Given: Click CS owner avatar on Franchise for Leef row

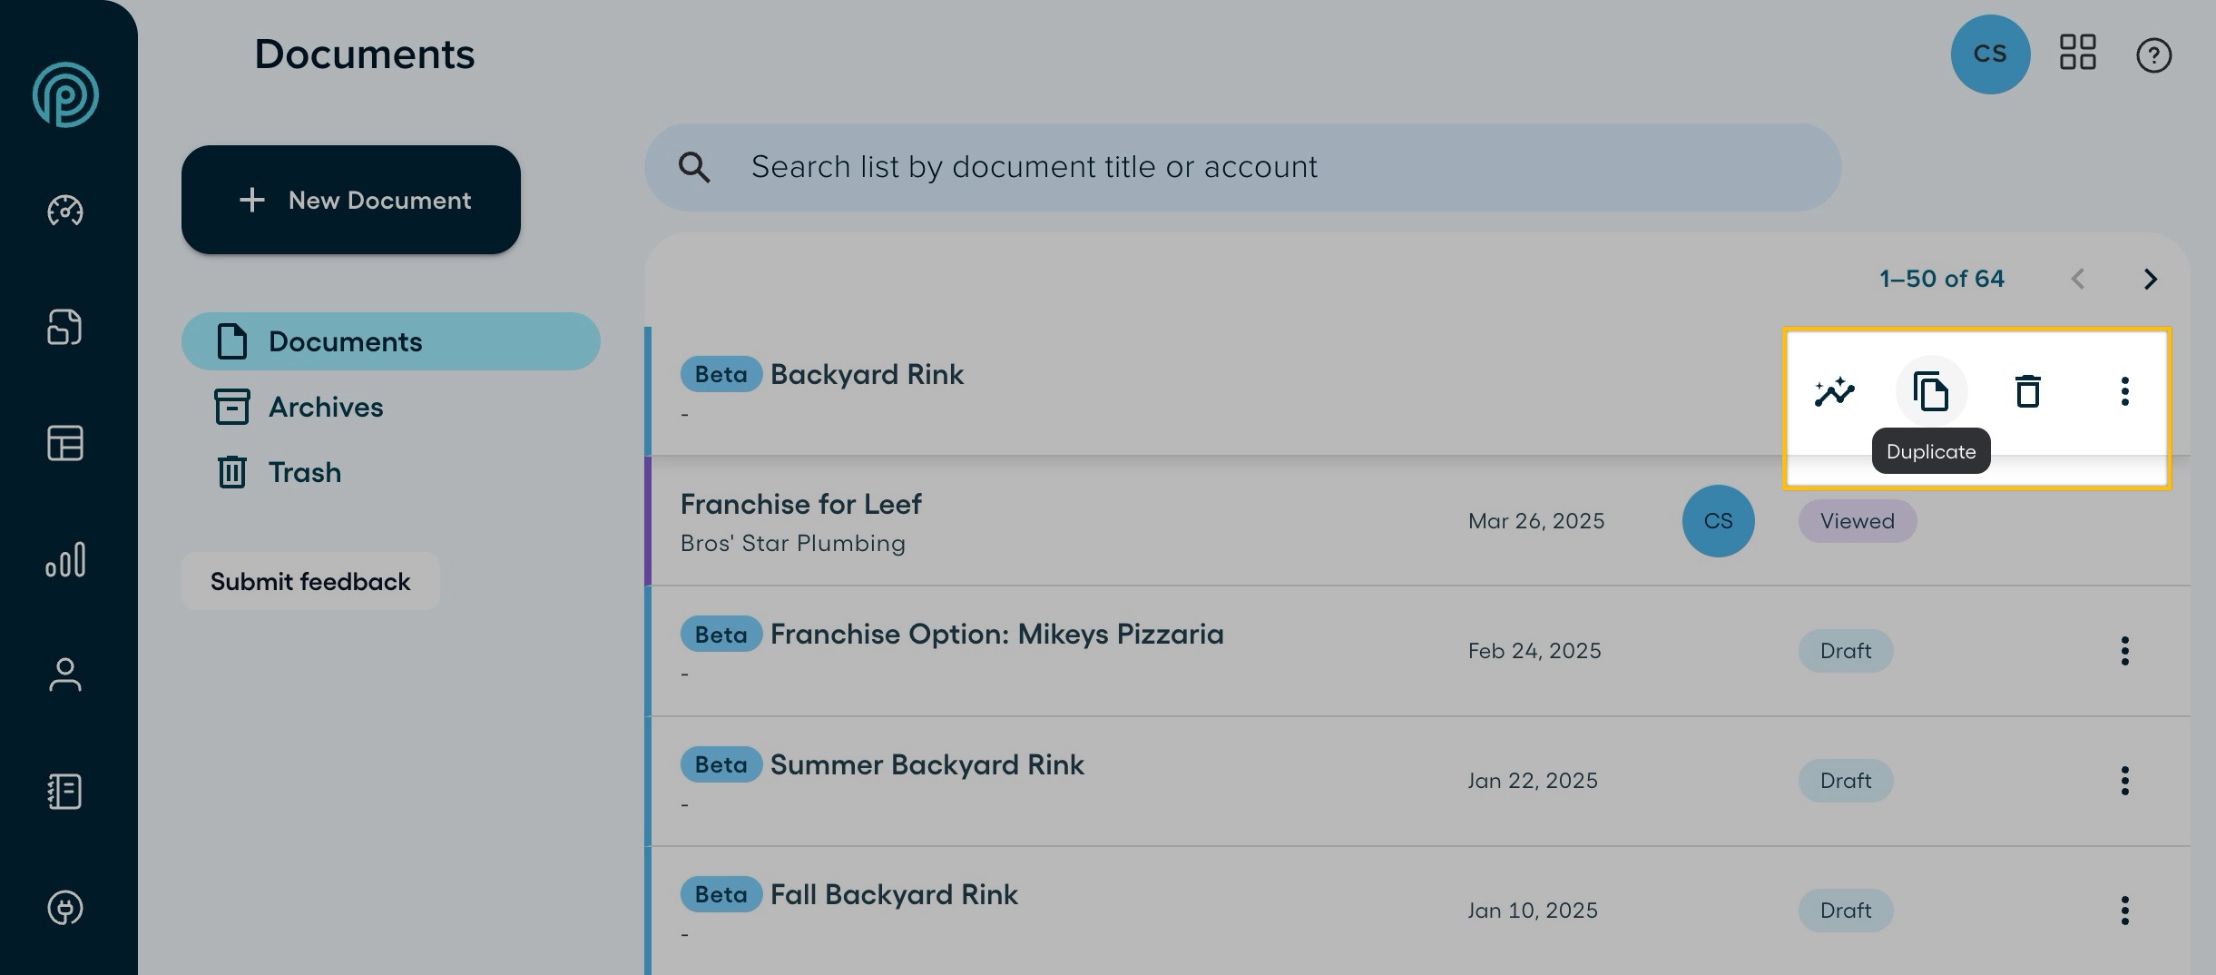Looking at the screenshot, I should click(x=1719, y=521).
